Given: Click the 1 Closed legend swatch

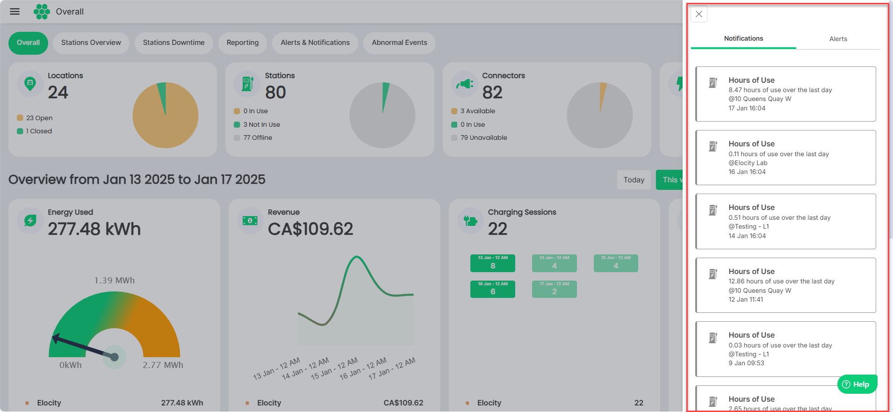Looking at the screenshot, I should tap(20, 131).
